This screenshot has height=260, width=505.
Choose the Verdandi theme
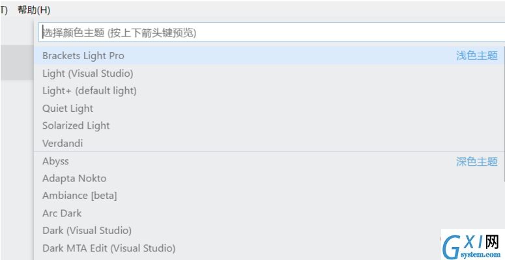(x=63, y=143)
